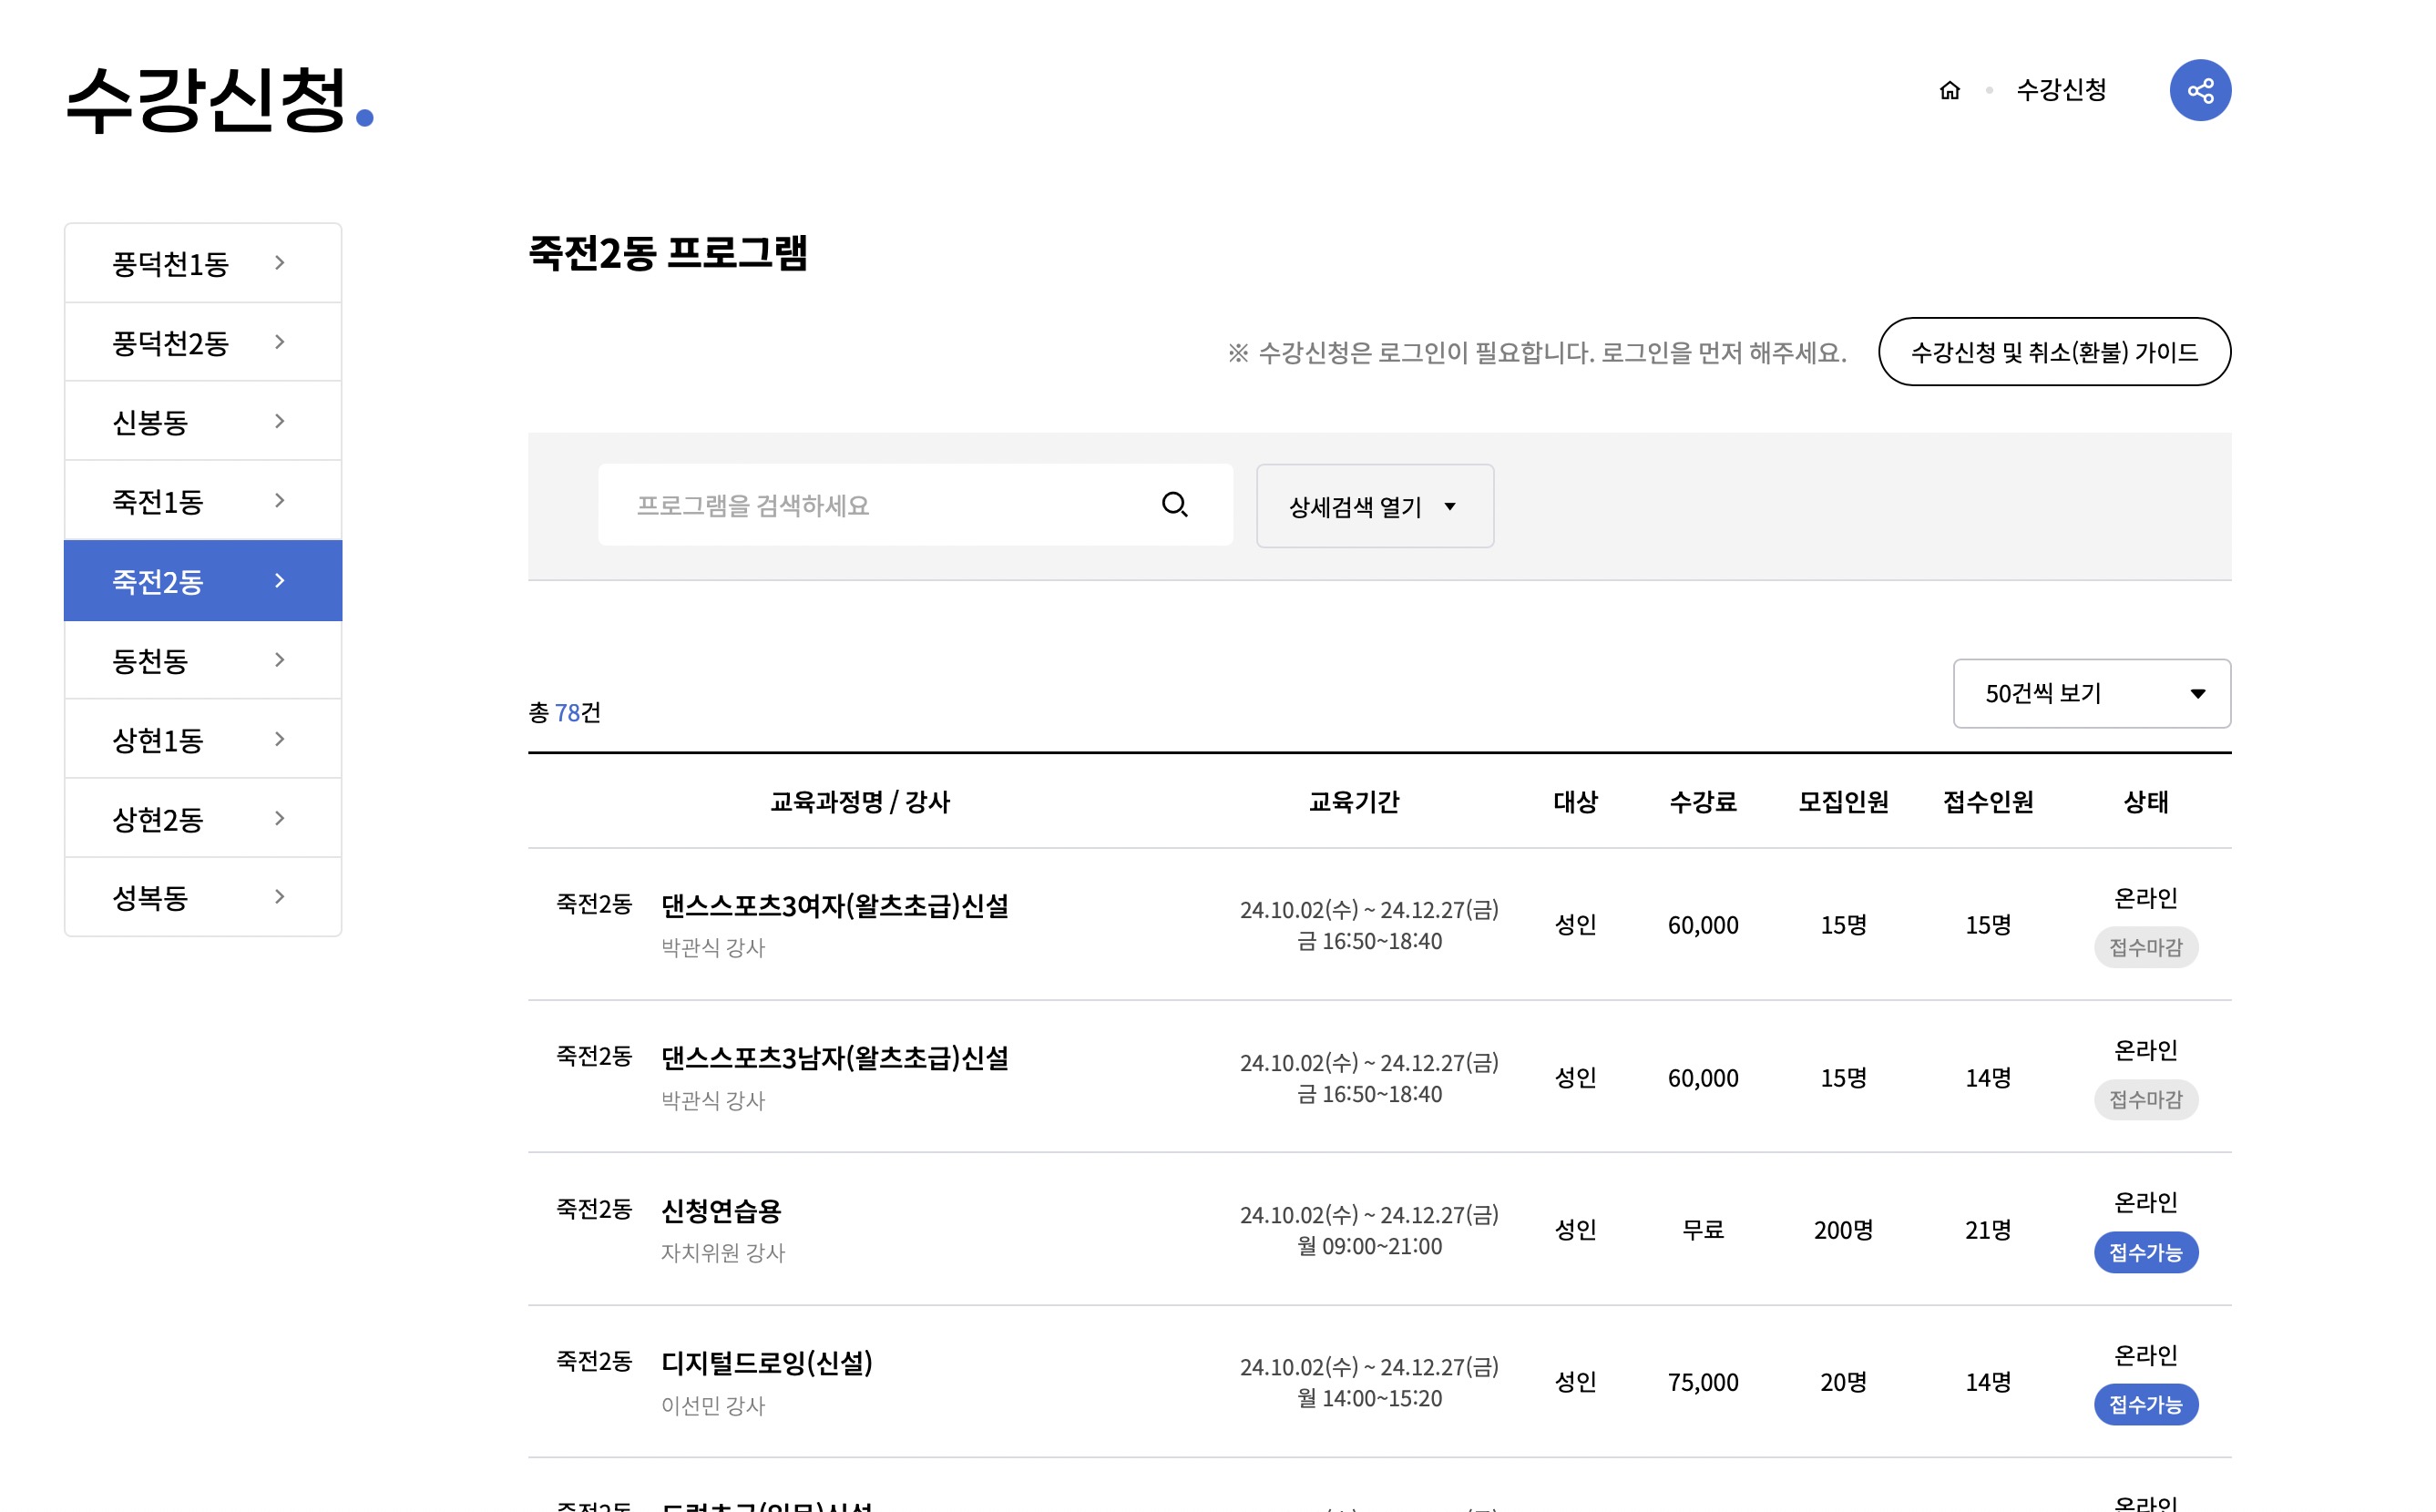Click chevron arrow beside 풍덕천1동
The width and height of the screenshot is (2436, 1512).
280,263
